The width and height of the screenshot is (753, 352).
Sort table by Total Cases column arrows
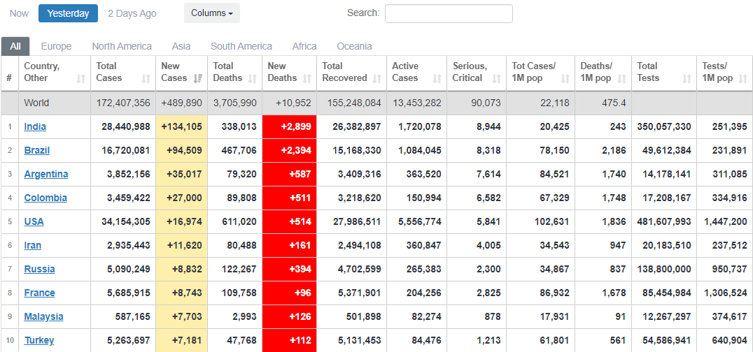[146, 78]
